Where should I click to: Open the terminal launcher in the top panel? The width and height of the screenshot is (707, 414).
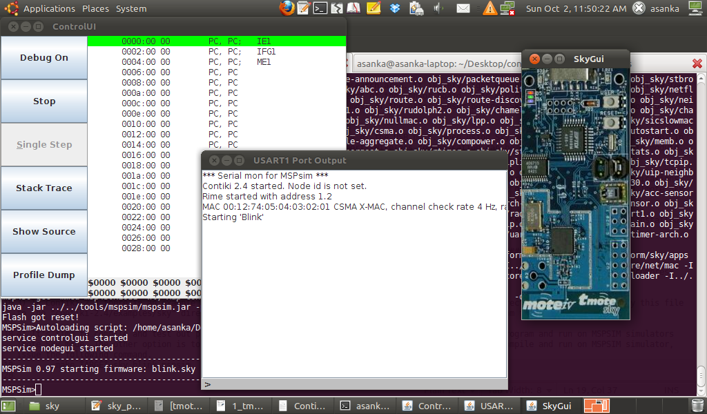(320, 8)
